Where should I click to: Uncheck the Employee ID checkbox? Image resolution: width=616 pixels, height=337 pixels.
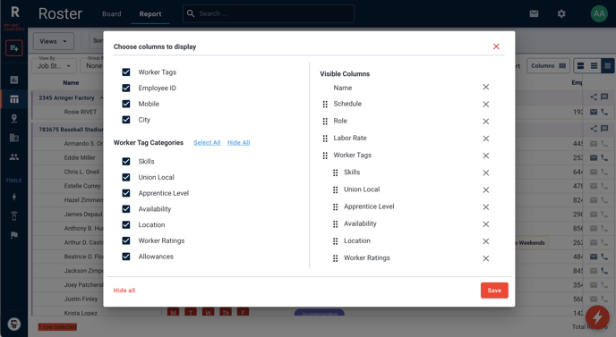click(125, 88)
